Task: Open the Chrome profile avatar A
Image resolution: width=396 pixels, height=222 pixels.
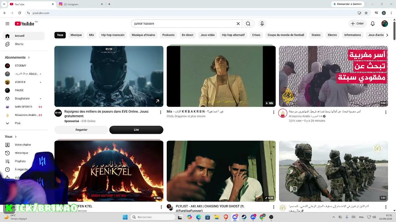Action: click(x=384, y=13)
